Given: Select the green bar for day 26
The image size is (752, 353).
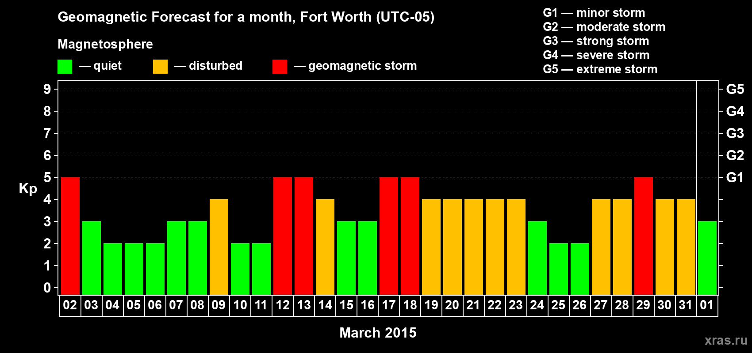Looking at the screenshot, I should click(580, 269).
